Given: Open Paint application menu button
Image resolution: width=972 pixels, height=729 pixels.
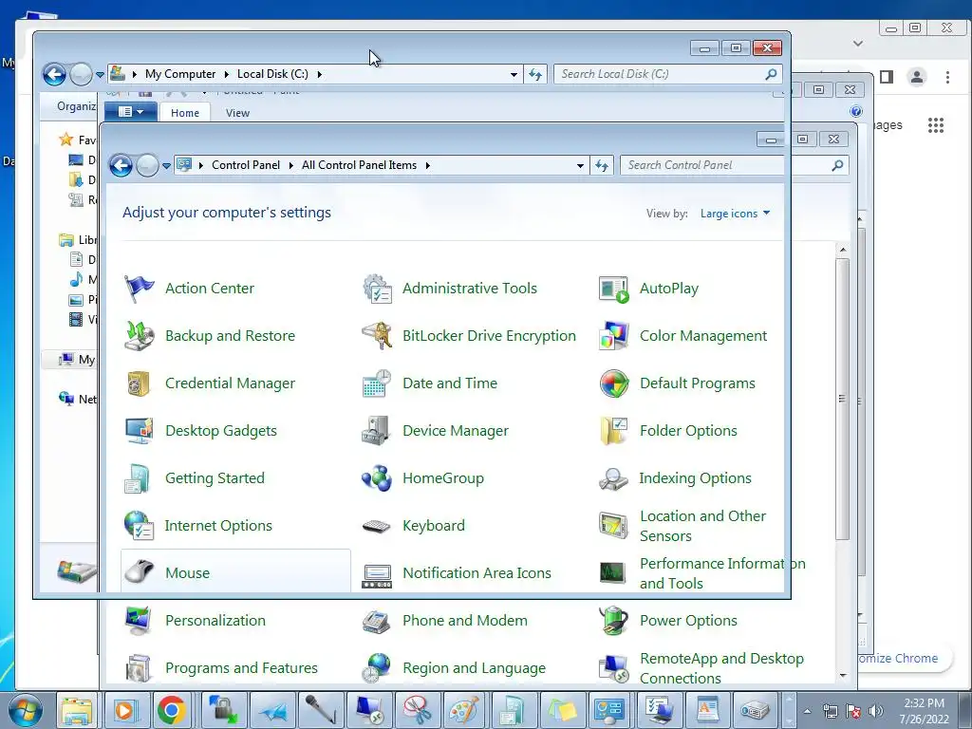Looking at the screenshot, I should click(x=130, y=112).
